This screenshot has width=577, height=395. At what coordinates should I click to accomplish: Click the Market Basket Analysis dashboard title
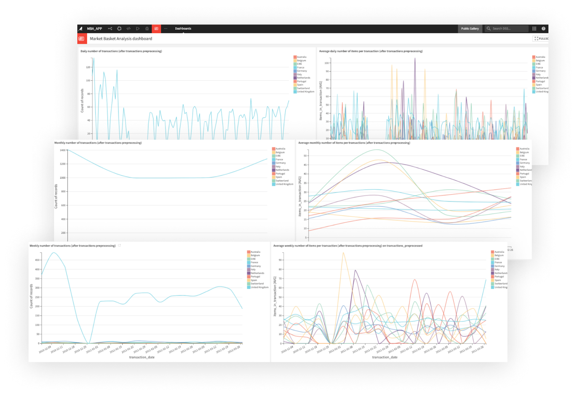click(x=121, y=38)
